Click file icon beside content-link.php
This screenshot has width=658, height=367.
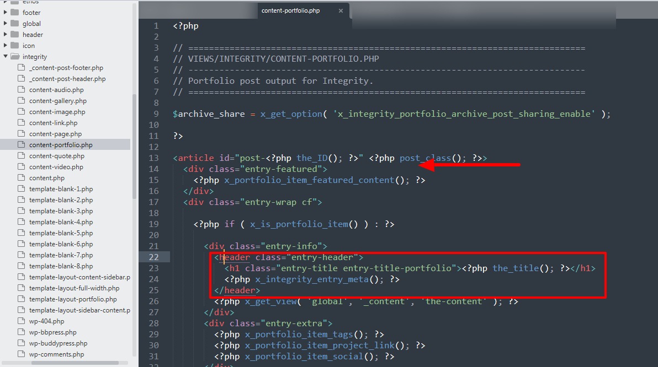click(x=22, y=122)
